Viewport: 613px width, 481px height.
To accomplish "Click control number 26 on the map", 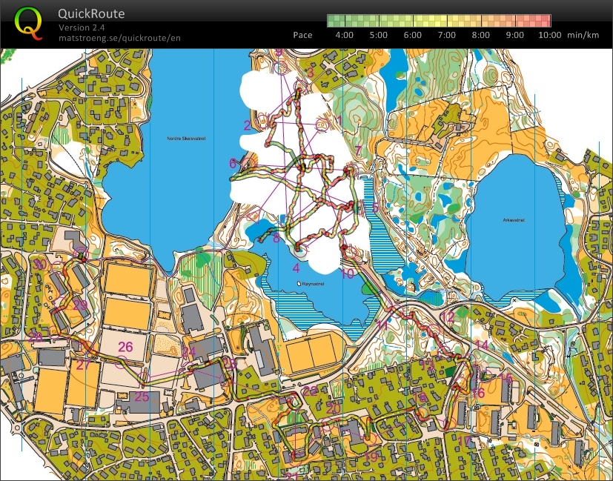I will (x=125, y=347).
